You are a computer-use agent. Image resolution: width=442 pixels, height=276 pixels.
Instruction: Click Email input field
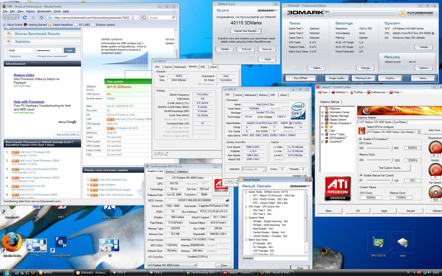pyautogui.click(x=21, y=50)
